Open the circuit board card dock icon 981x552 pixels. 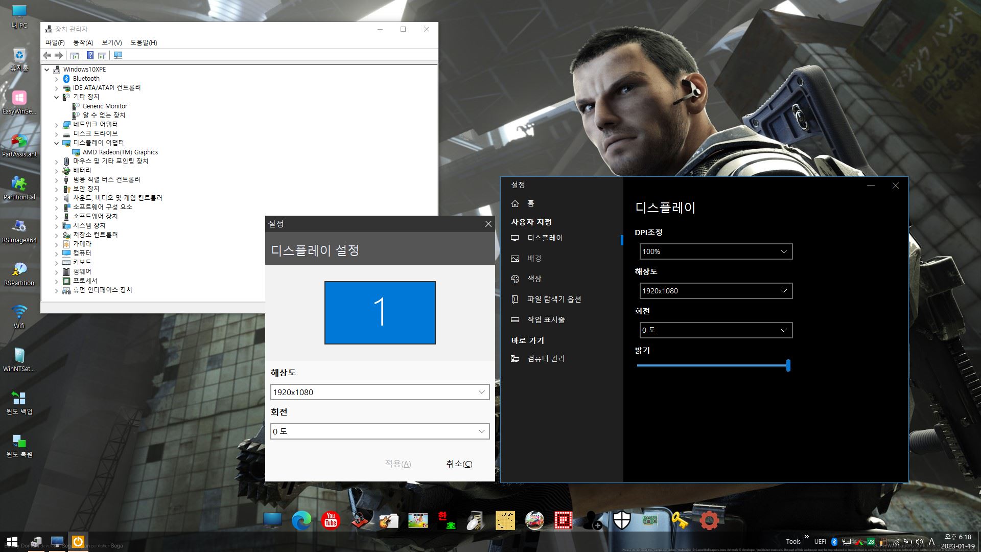pyautogui.click(x=651, y=520)
